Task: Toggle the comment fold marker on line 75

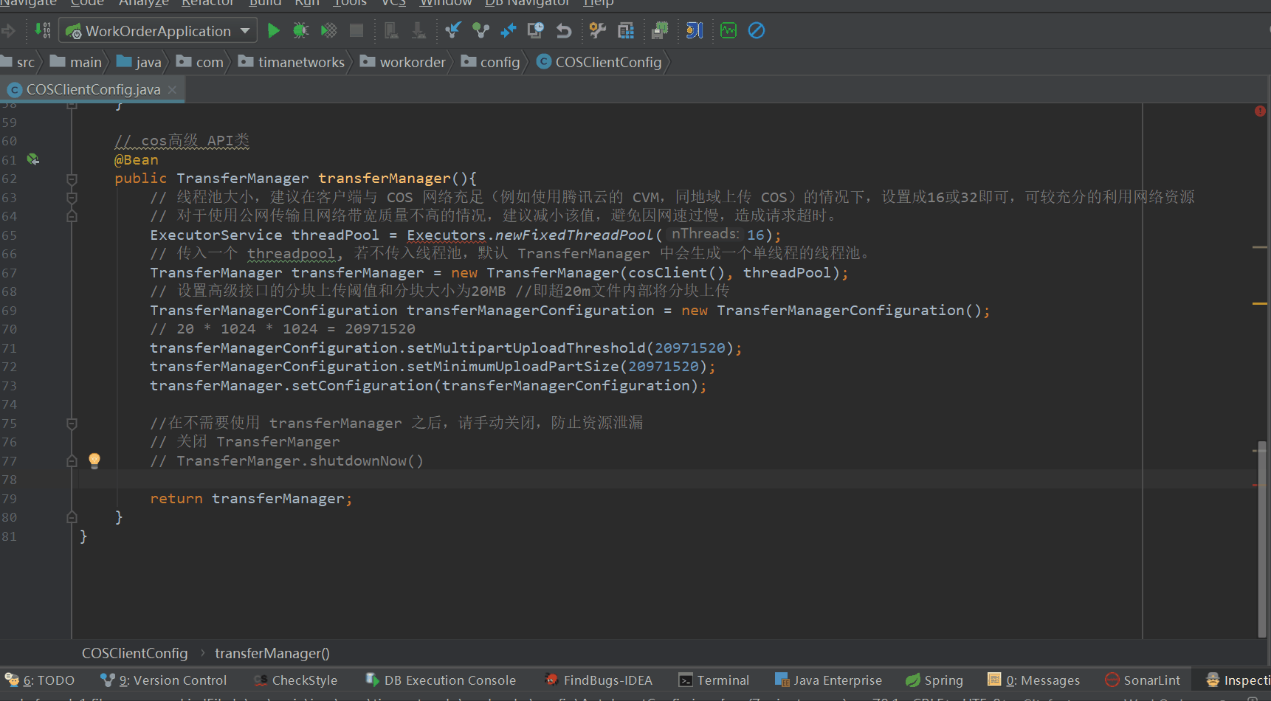Action: pos(72,424)
